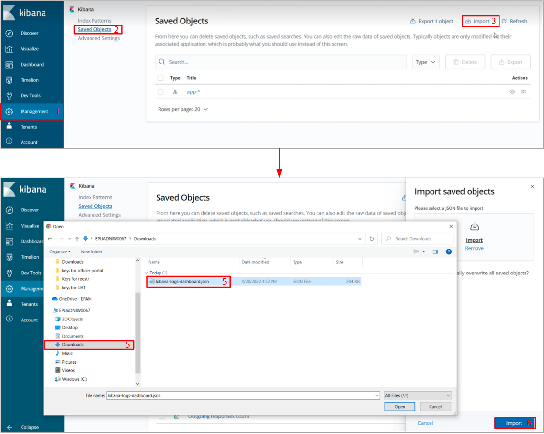The height and width of the screenshot is (434, 544).
Task: Close the Import saved objects flyout
Action: (x=533, y=187)
